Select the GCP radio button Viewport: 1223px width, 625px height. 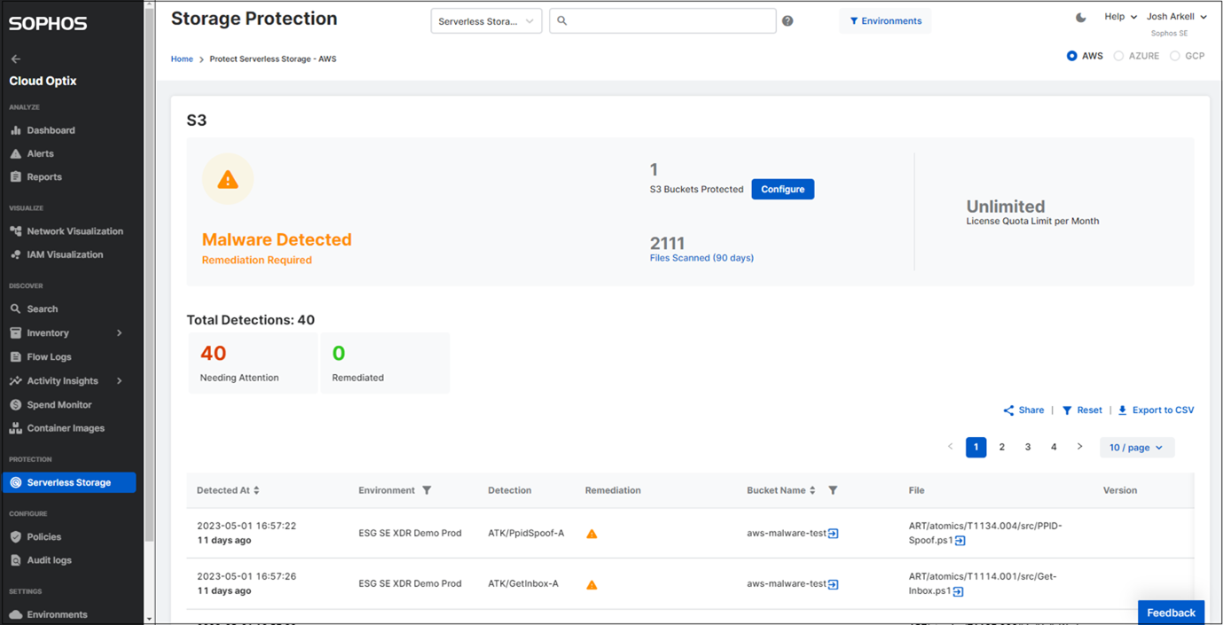(x=1175, y=56)
